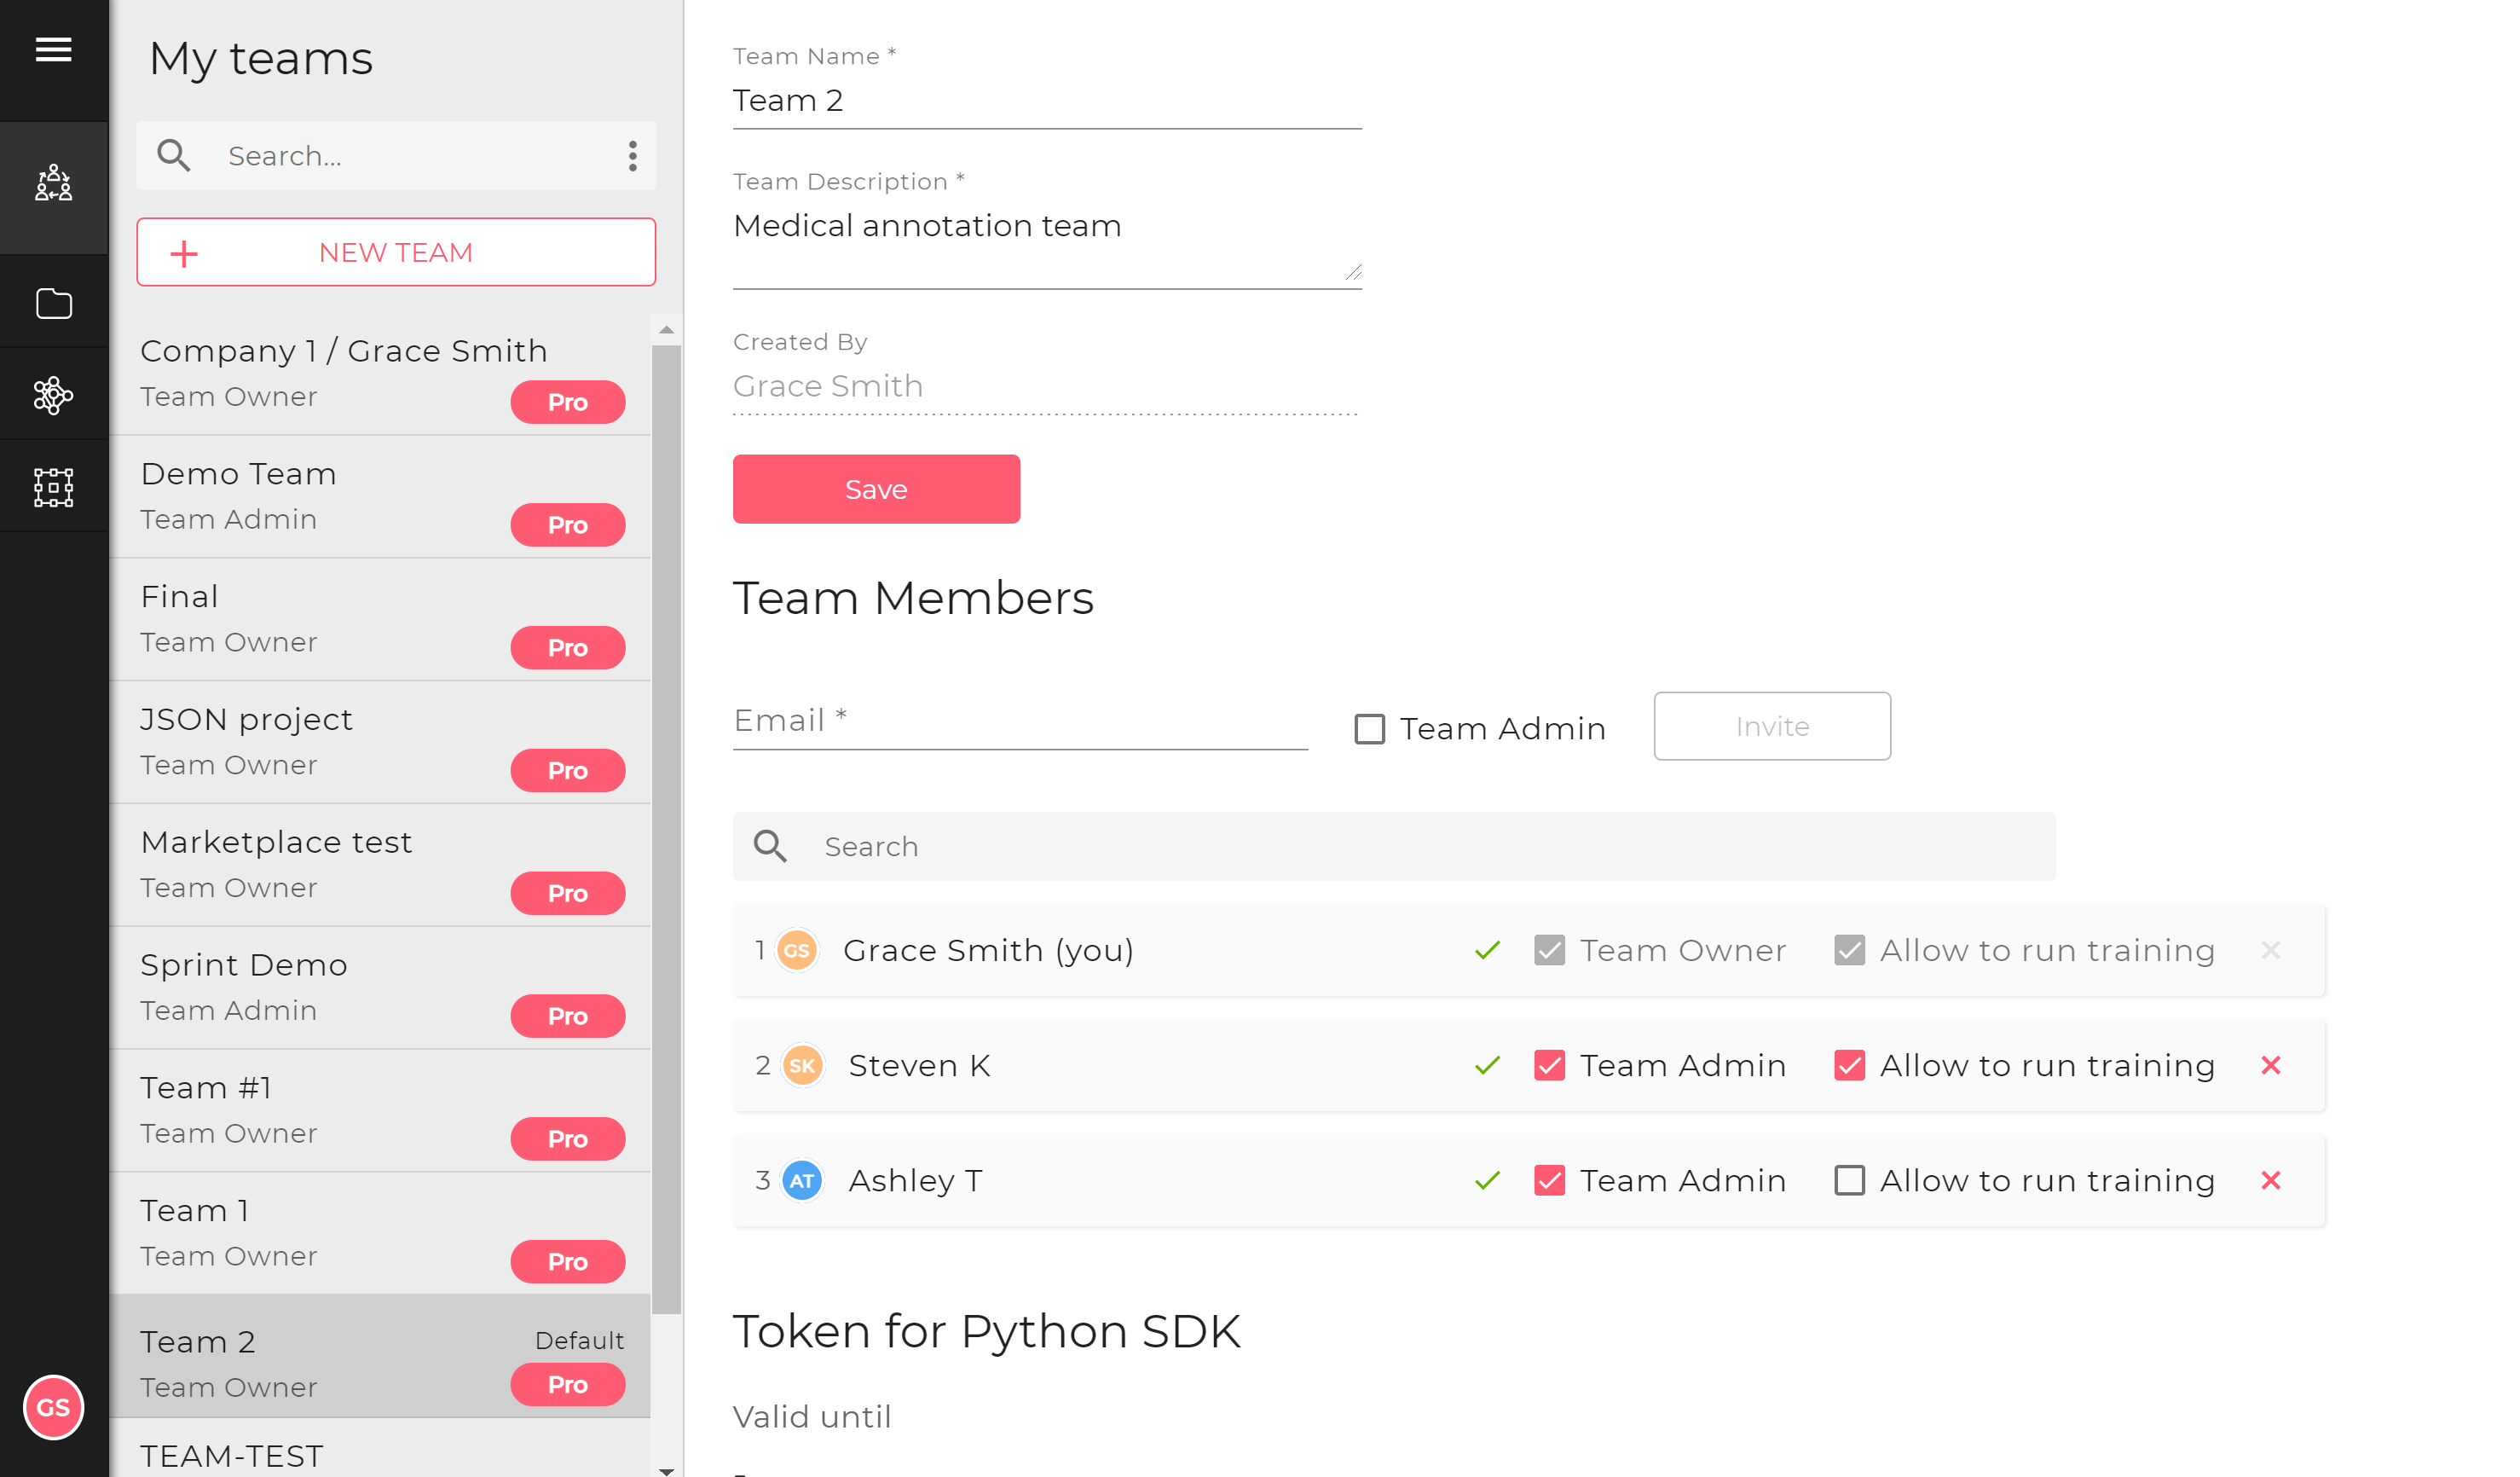Click the Invite button
The image size is (2520, 1477).
tap(1772, 727)
